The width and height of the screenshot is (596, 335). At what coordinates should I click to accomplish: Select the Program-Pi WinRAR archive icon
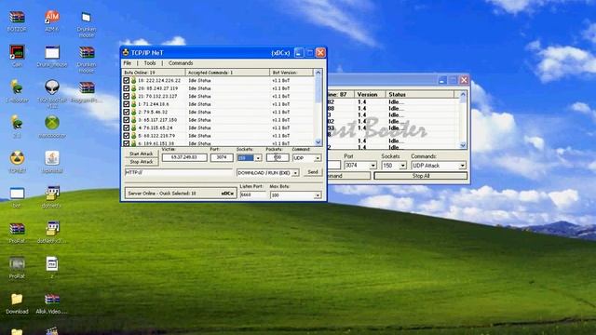(x=87, y=87)
